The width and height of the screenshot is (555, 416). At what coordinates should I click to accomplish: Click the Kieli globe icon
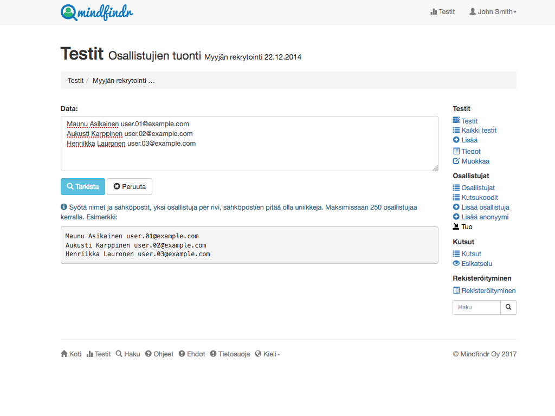pos(258,354)
